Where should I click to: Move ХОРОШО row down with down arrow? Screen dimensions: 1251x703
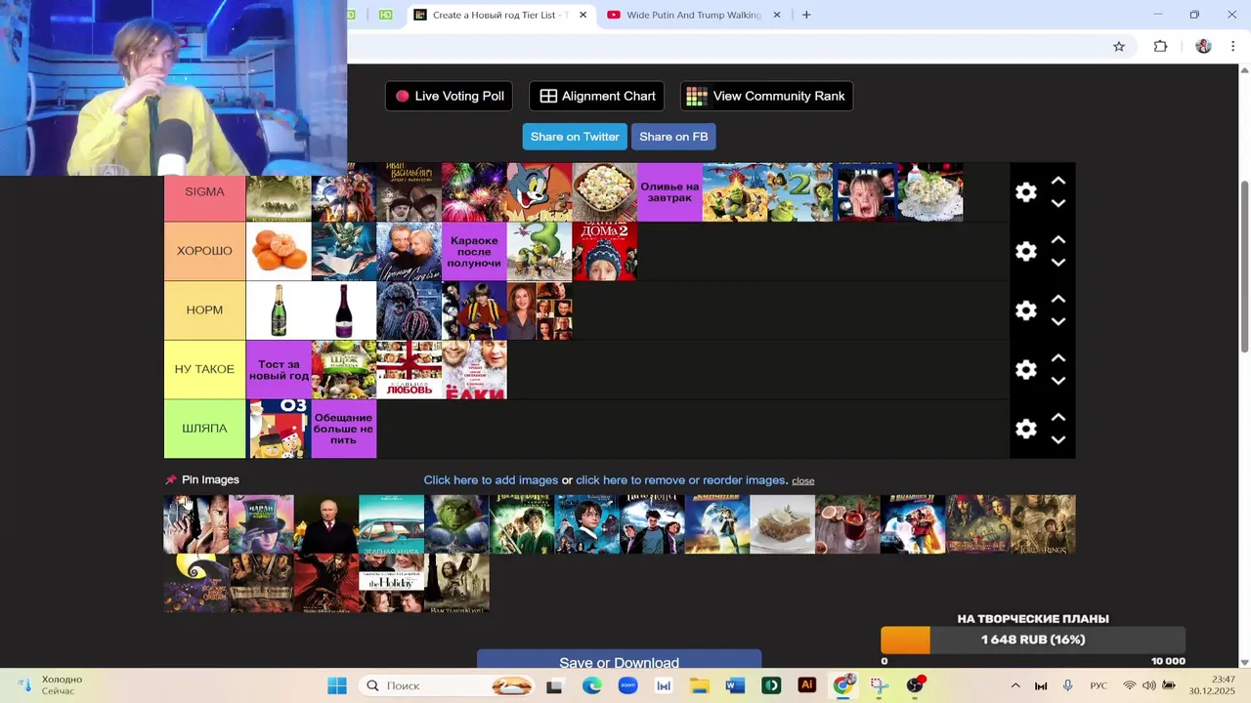pos(1057,263)
